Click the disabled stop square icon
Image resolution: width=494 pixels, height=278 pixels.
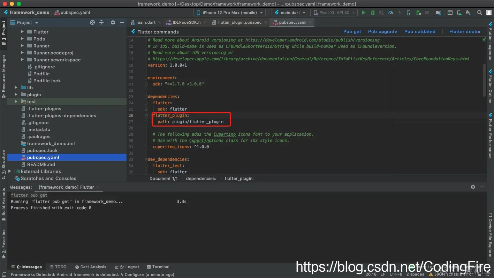pos(427,13)
